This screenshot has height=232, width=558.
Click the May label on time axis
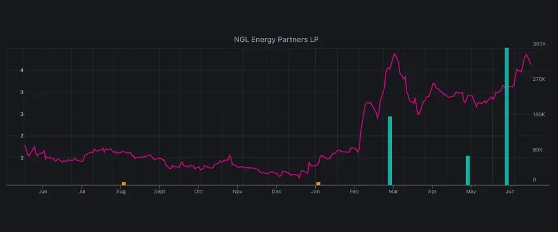(470, 192)
